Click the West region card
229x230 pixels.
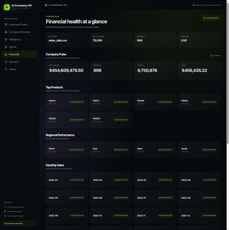coord(155,150)
